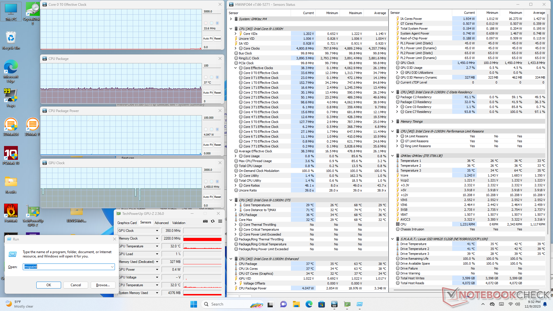Click Auto Fit in CPU Package Power graph
The height and width of the screenshot is (311, 553).
(208, 145)
